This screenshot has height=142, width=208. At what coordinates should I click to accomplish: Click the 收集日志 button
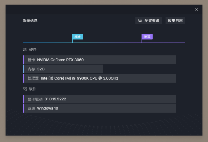(x=175, y=21)
